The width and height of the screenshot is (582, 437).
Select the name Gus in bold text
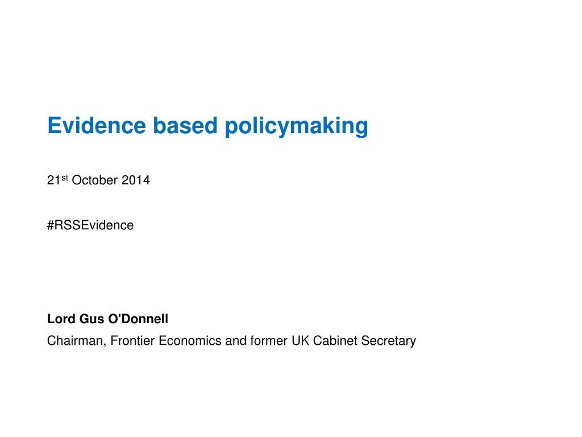coord(92,319)
